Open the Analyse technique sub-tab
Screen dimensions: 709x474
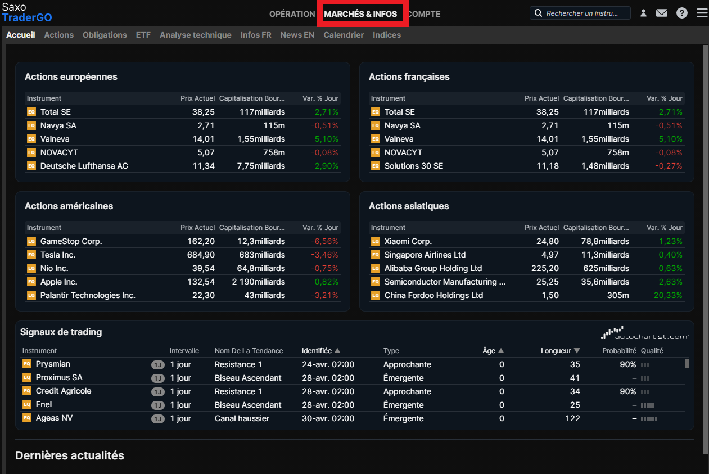pyautogui.click(x=196, y=35)
